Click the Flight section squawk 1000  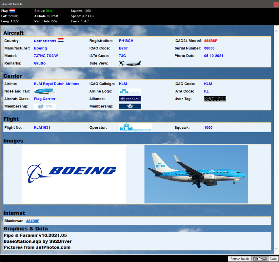208,127
